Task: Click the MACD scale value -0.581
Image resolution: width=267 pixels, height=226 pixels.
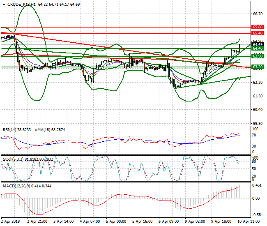Action: click(257, 215)
